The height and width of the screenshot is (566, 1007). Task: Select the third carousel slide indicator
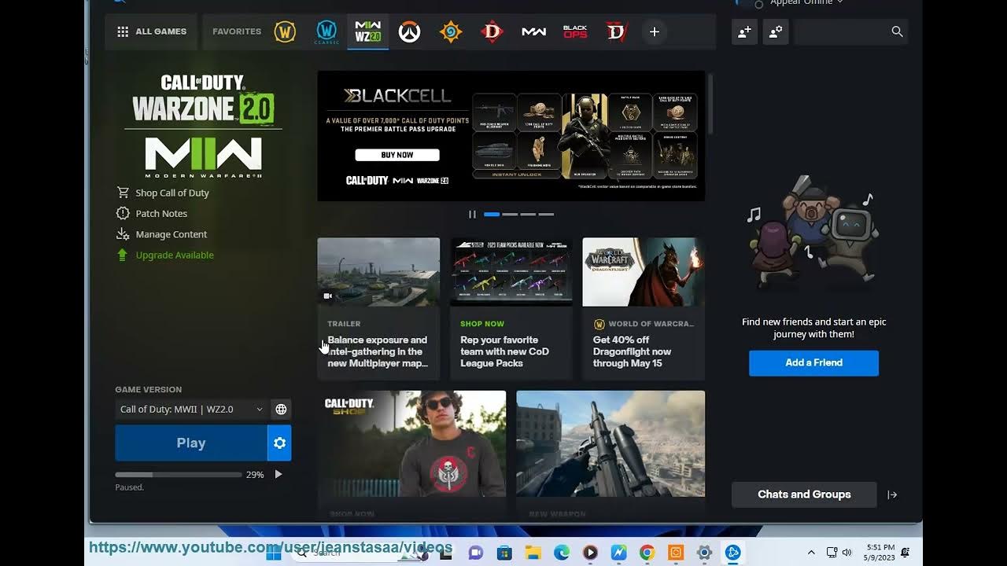[528, 214]
